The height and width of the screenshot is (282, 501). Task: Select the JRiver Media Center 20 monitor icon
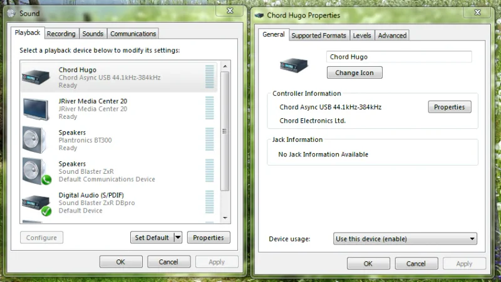(36, 109)
